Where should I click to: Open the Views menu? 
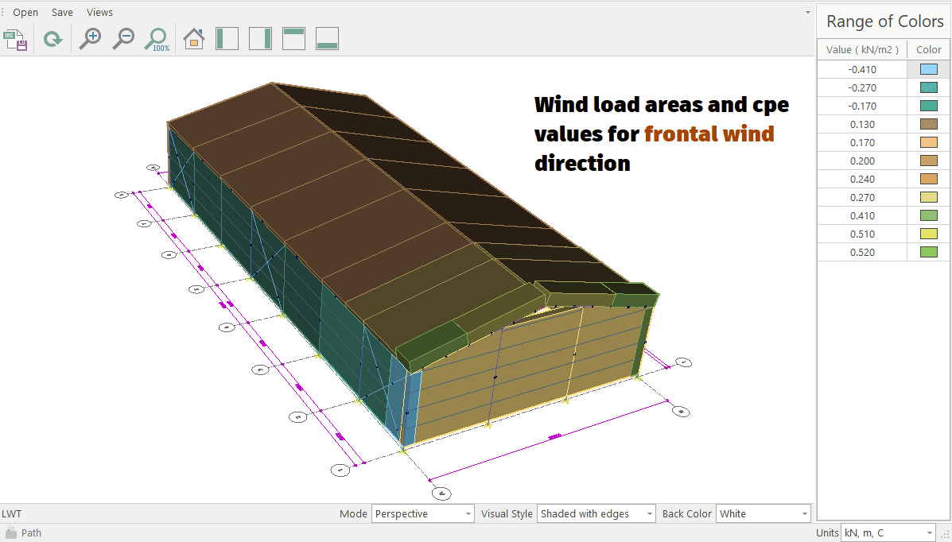99,13
